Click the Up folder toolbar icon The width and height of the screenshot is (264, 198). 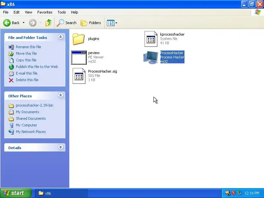click(49, 23)
